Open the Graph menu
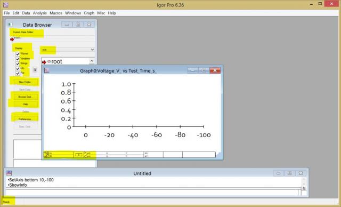Viewport: 341px width, 207px height. pos(89,13)
